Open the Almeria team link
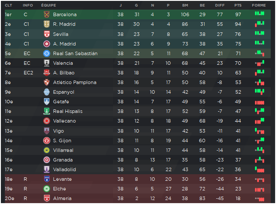 [62, 198]
